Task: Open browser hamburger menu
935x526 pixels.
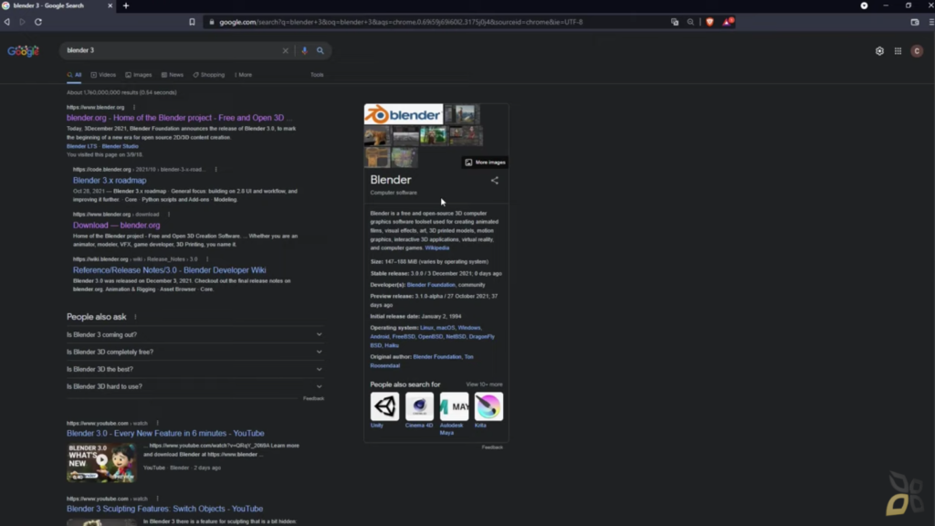Action: [x=930, y=22]
